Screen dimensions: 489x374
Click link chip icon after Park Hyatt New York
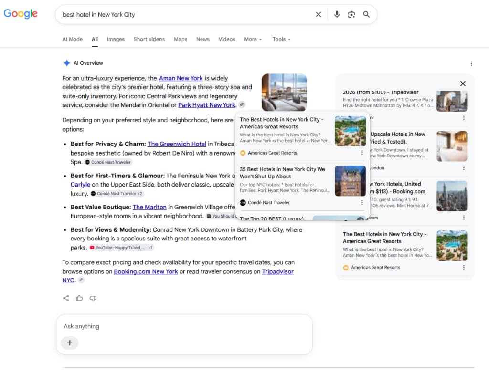coord(242,105)
